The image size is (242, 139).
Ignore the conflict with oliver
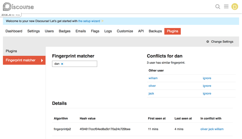207,86
